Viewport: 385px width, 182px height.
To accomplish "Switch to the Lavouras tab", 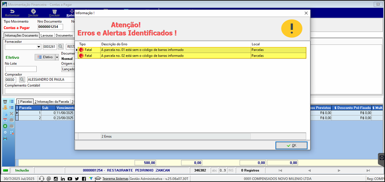I will [x=47, y=35].
